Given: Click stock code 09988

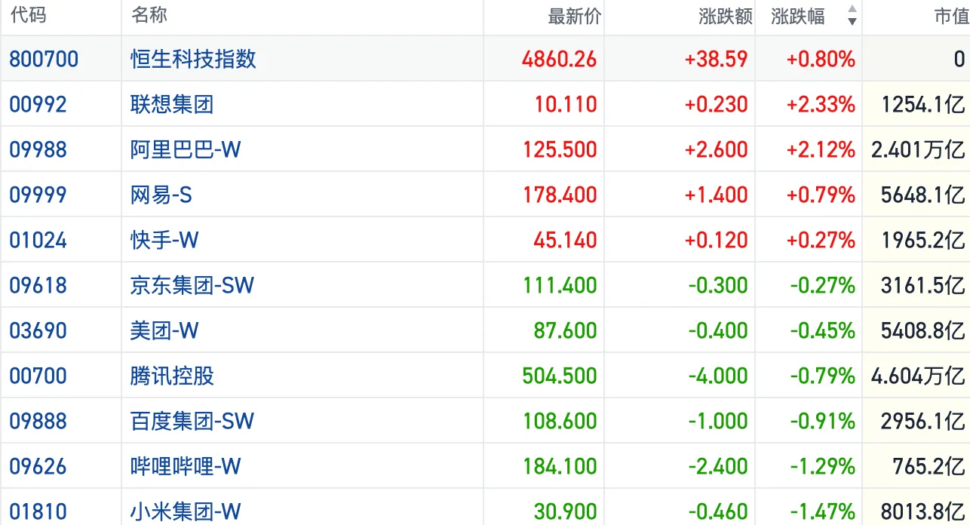Looking at the screenshot, I should point(38,149).
